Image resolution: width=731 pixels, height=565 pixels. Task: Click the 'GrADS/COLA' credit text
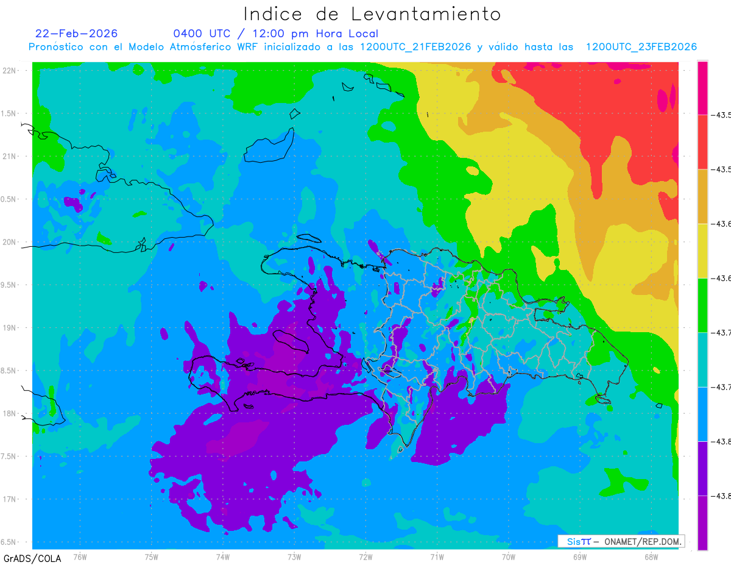click(32, 558)
